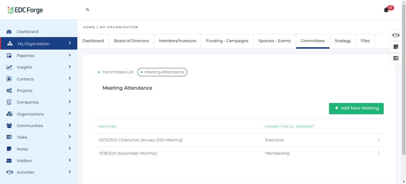Click the search magnifier icon

click(88, 10)
